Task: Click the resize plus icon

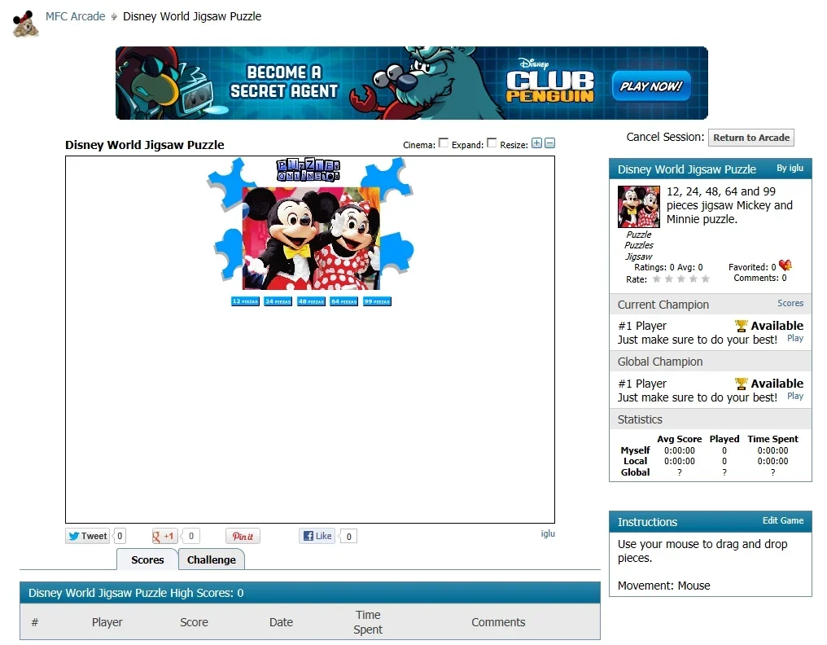Action: [537, 143]
